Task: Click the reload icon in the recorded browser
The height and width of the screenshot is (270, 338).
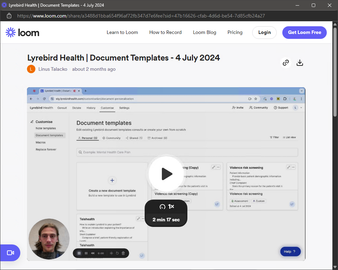Action: pyautogui.click(x=44, y=99)
